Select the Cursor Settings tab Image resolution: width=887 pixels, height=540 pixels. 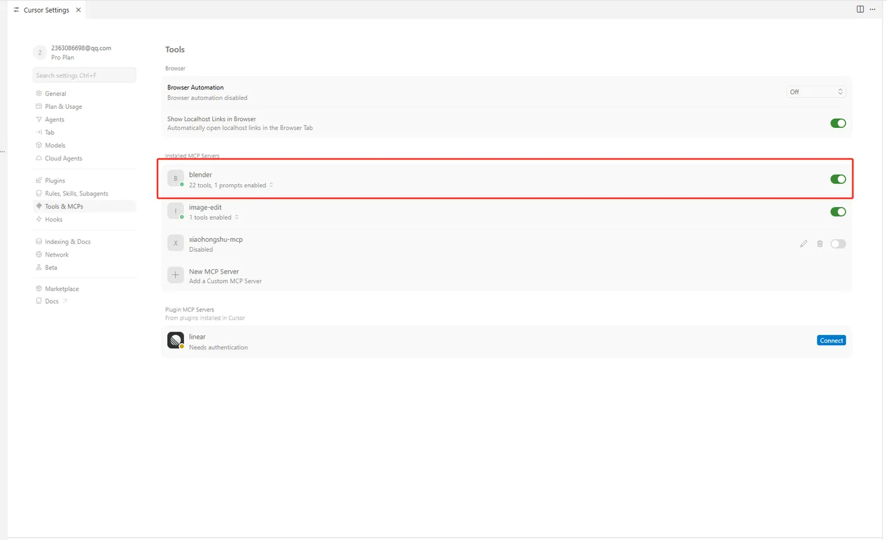(x=47, y=10)
